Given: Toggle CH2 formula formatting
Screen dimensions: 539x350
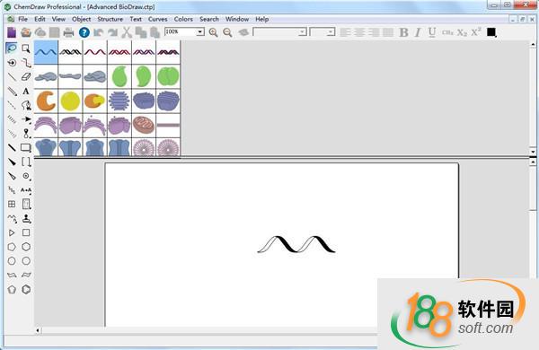Looking at the screenshot, I should [x=447, y=32].
